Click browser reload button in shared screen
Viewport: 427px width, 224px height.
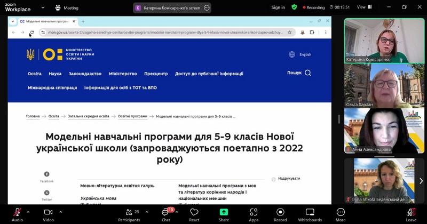point(32,33)
